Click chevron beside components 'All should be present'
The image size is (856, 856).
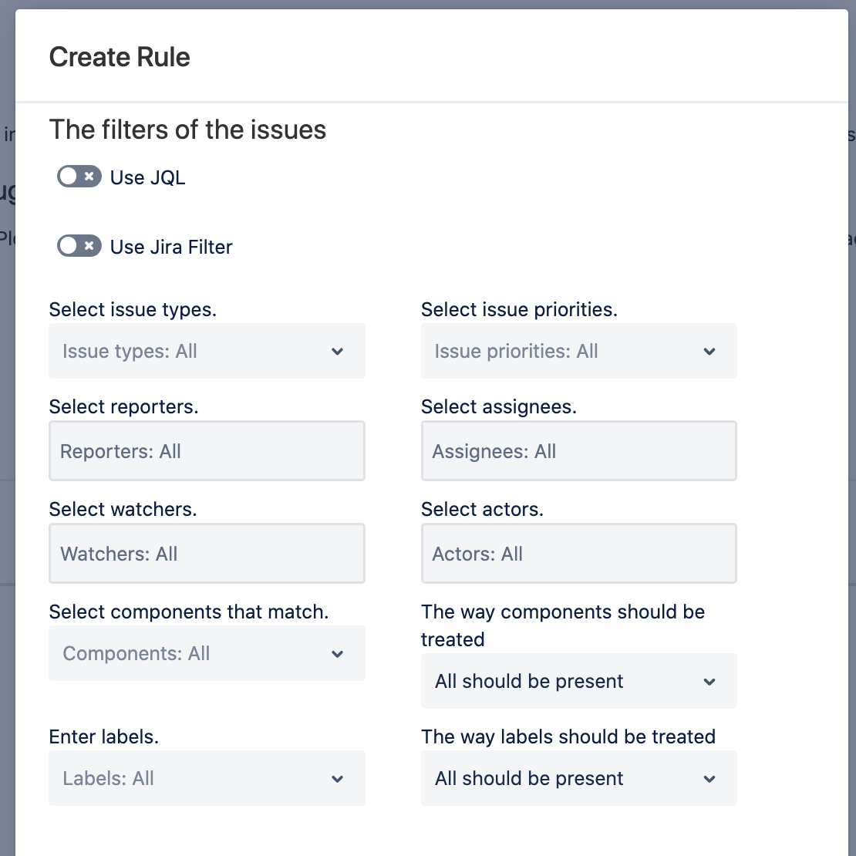click(709, 682)
